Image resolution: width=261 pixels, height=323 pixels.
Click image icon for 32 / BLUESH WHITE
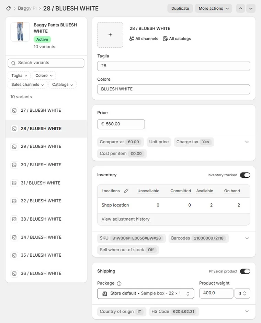(14, 201)
